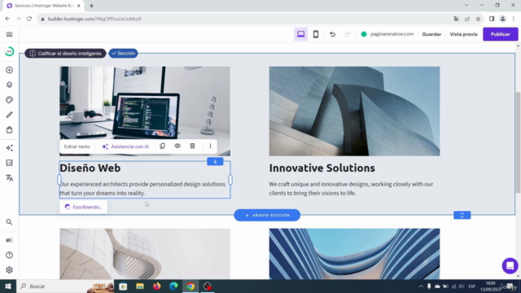Click Añadir sección button
521x293 pixels.
coord(267,215)
